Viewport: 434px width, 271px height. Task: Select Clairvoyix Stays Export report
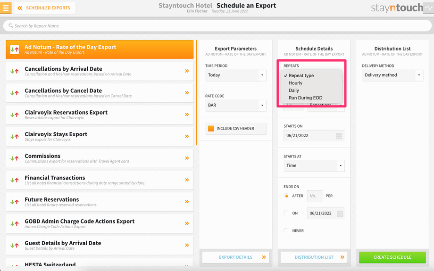click(x=100, y=137)
